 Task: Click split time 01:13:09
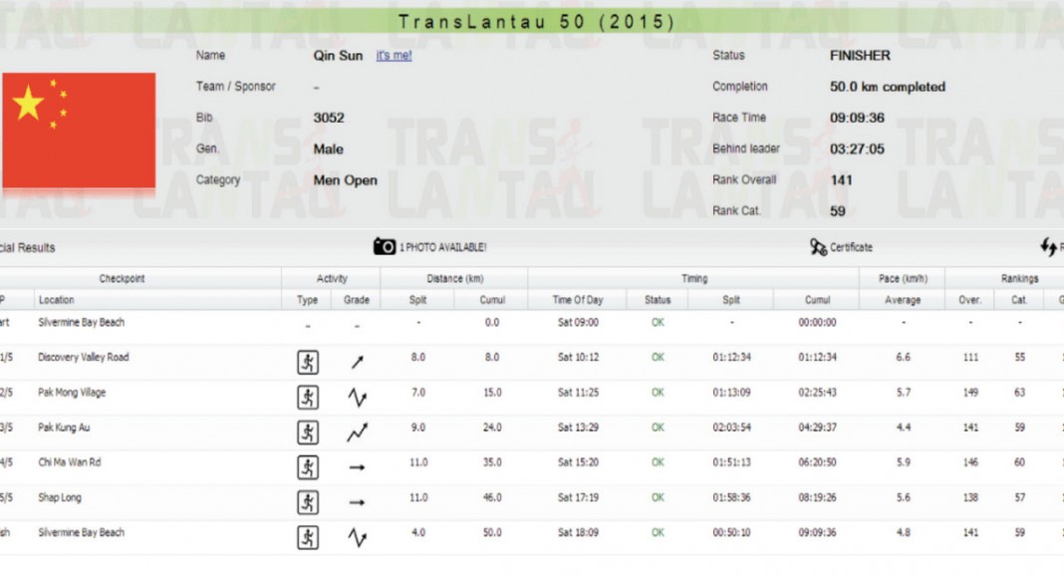[731, 393]
